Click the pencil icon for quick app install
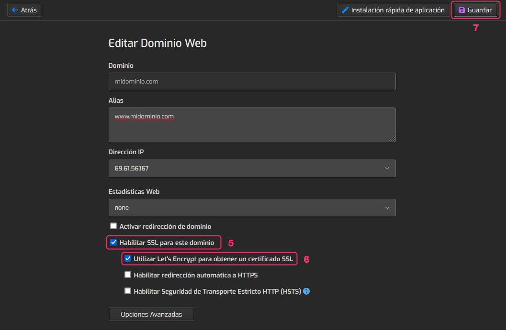The width and height of the screenshot is (506, 330). pos(345,10)
